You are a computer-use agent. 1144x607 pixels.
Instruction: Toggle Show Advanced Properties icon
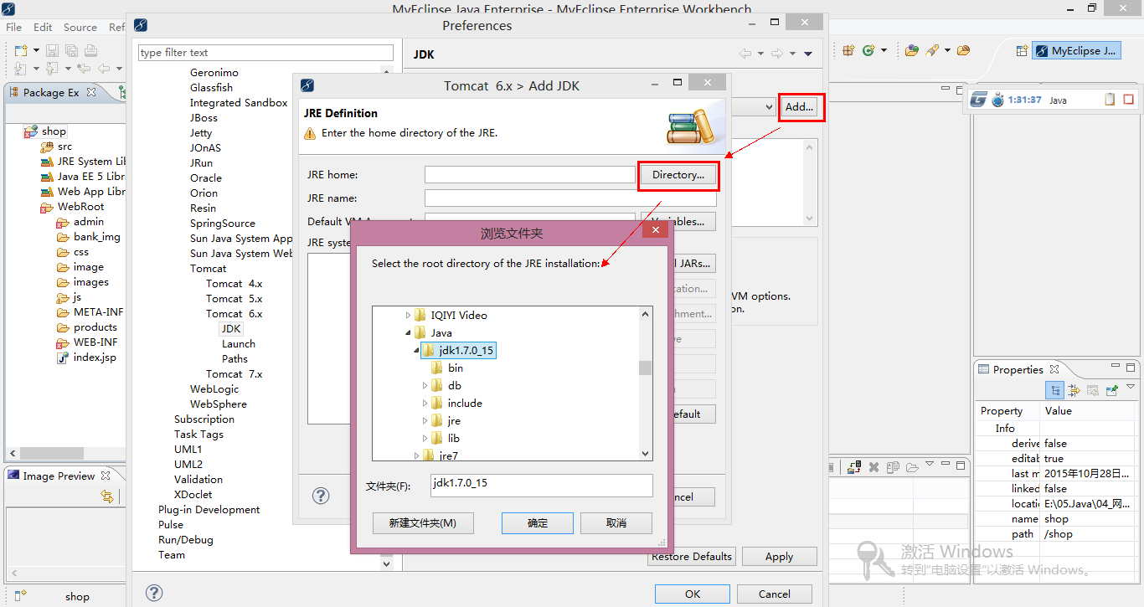[1074, 390]
